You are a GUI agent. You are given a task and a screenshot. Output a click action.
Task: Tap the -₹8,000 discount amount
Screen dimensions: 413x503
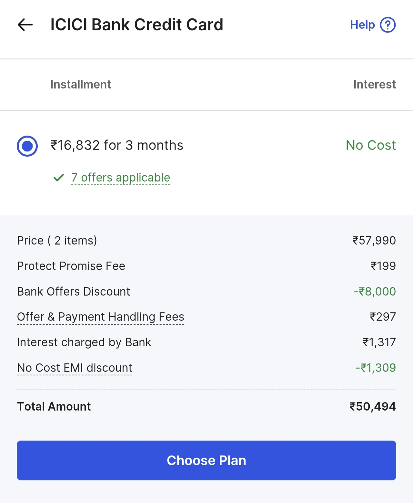[x=375, y=291]
